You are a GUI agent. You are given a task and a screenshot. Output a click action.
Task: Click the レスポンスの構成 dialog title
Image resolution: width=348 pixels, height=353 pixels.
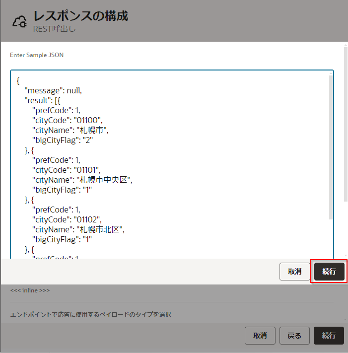pyautogui.click(x=80, y=16)
